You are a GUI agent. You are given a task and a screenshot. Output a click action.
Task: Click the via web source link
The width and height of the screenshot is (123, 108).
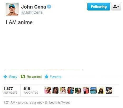(x=37, y=102)
